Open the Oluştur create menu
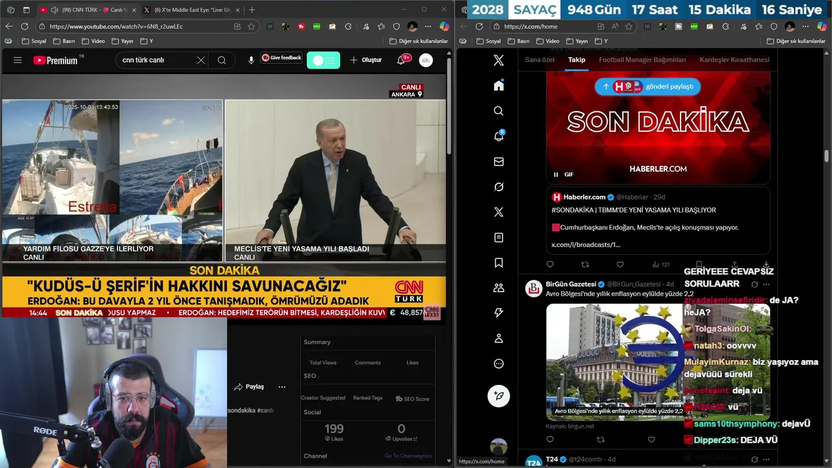The width and height of the screenshot is (832, 468). pos(366,60)
